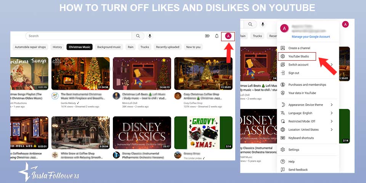Screen dimensions: 366x183
Task: Click the search magnifier button in left screenshot
Action: click(138, 36)
